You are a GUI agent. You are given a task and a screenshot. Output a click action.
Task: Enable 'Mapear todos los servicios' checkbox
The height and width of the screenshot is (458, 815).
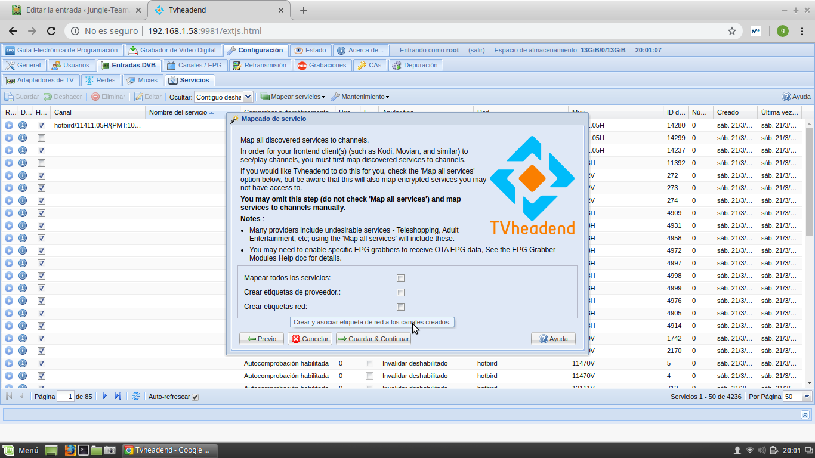coord(400,278)
